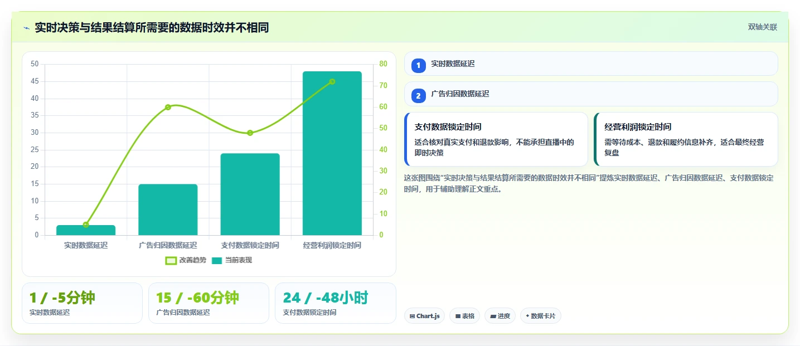The image size is (800, 346).
Task: Select the number 1 badge icon
Action: click(419, 66)
